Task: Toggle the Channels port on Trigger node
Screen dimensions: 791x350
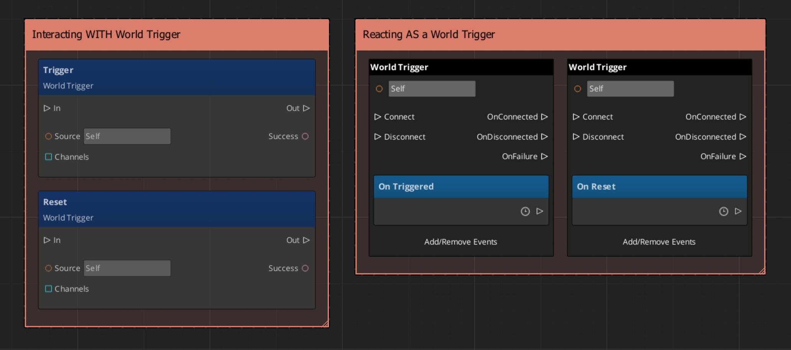Action: tap(49, 157)
